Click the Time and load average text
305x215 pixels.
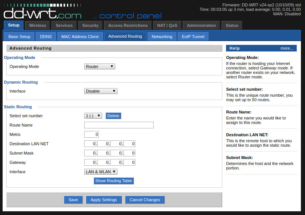click(250, 9)
